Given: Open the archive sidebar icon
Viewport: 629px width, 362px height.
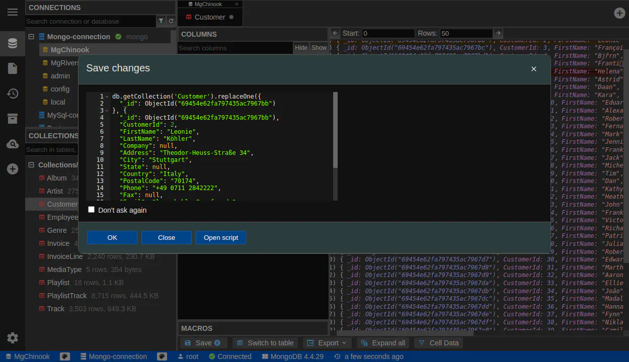Looking at the screenshot, I should (13, 119).
